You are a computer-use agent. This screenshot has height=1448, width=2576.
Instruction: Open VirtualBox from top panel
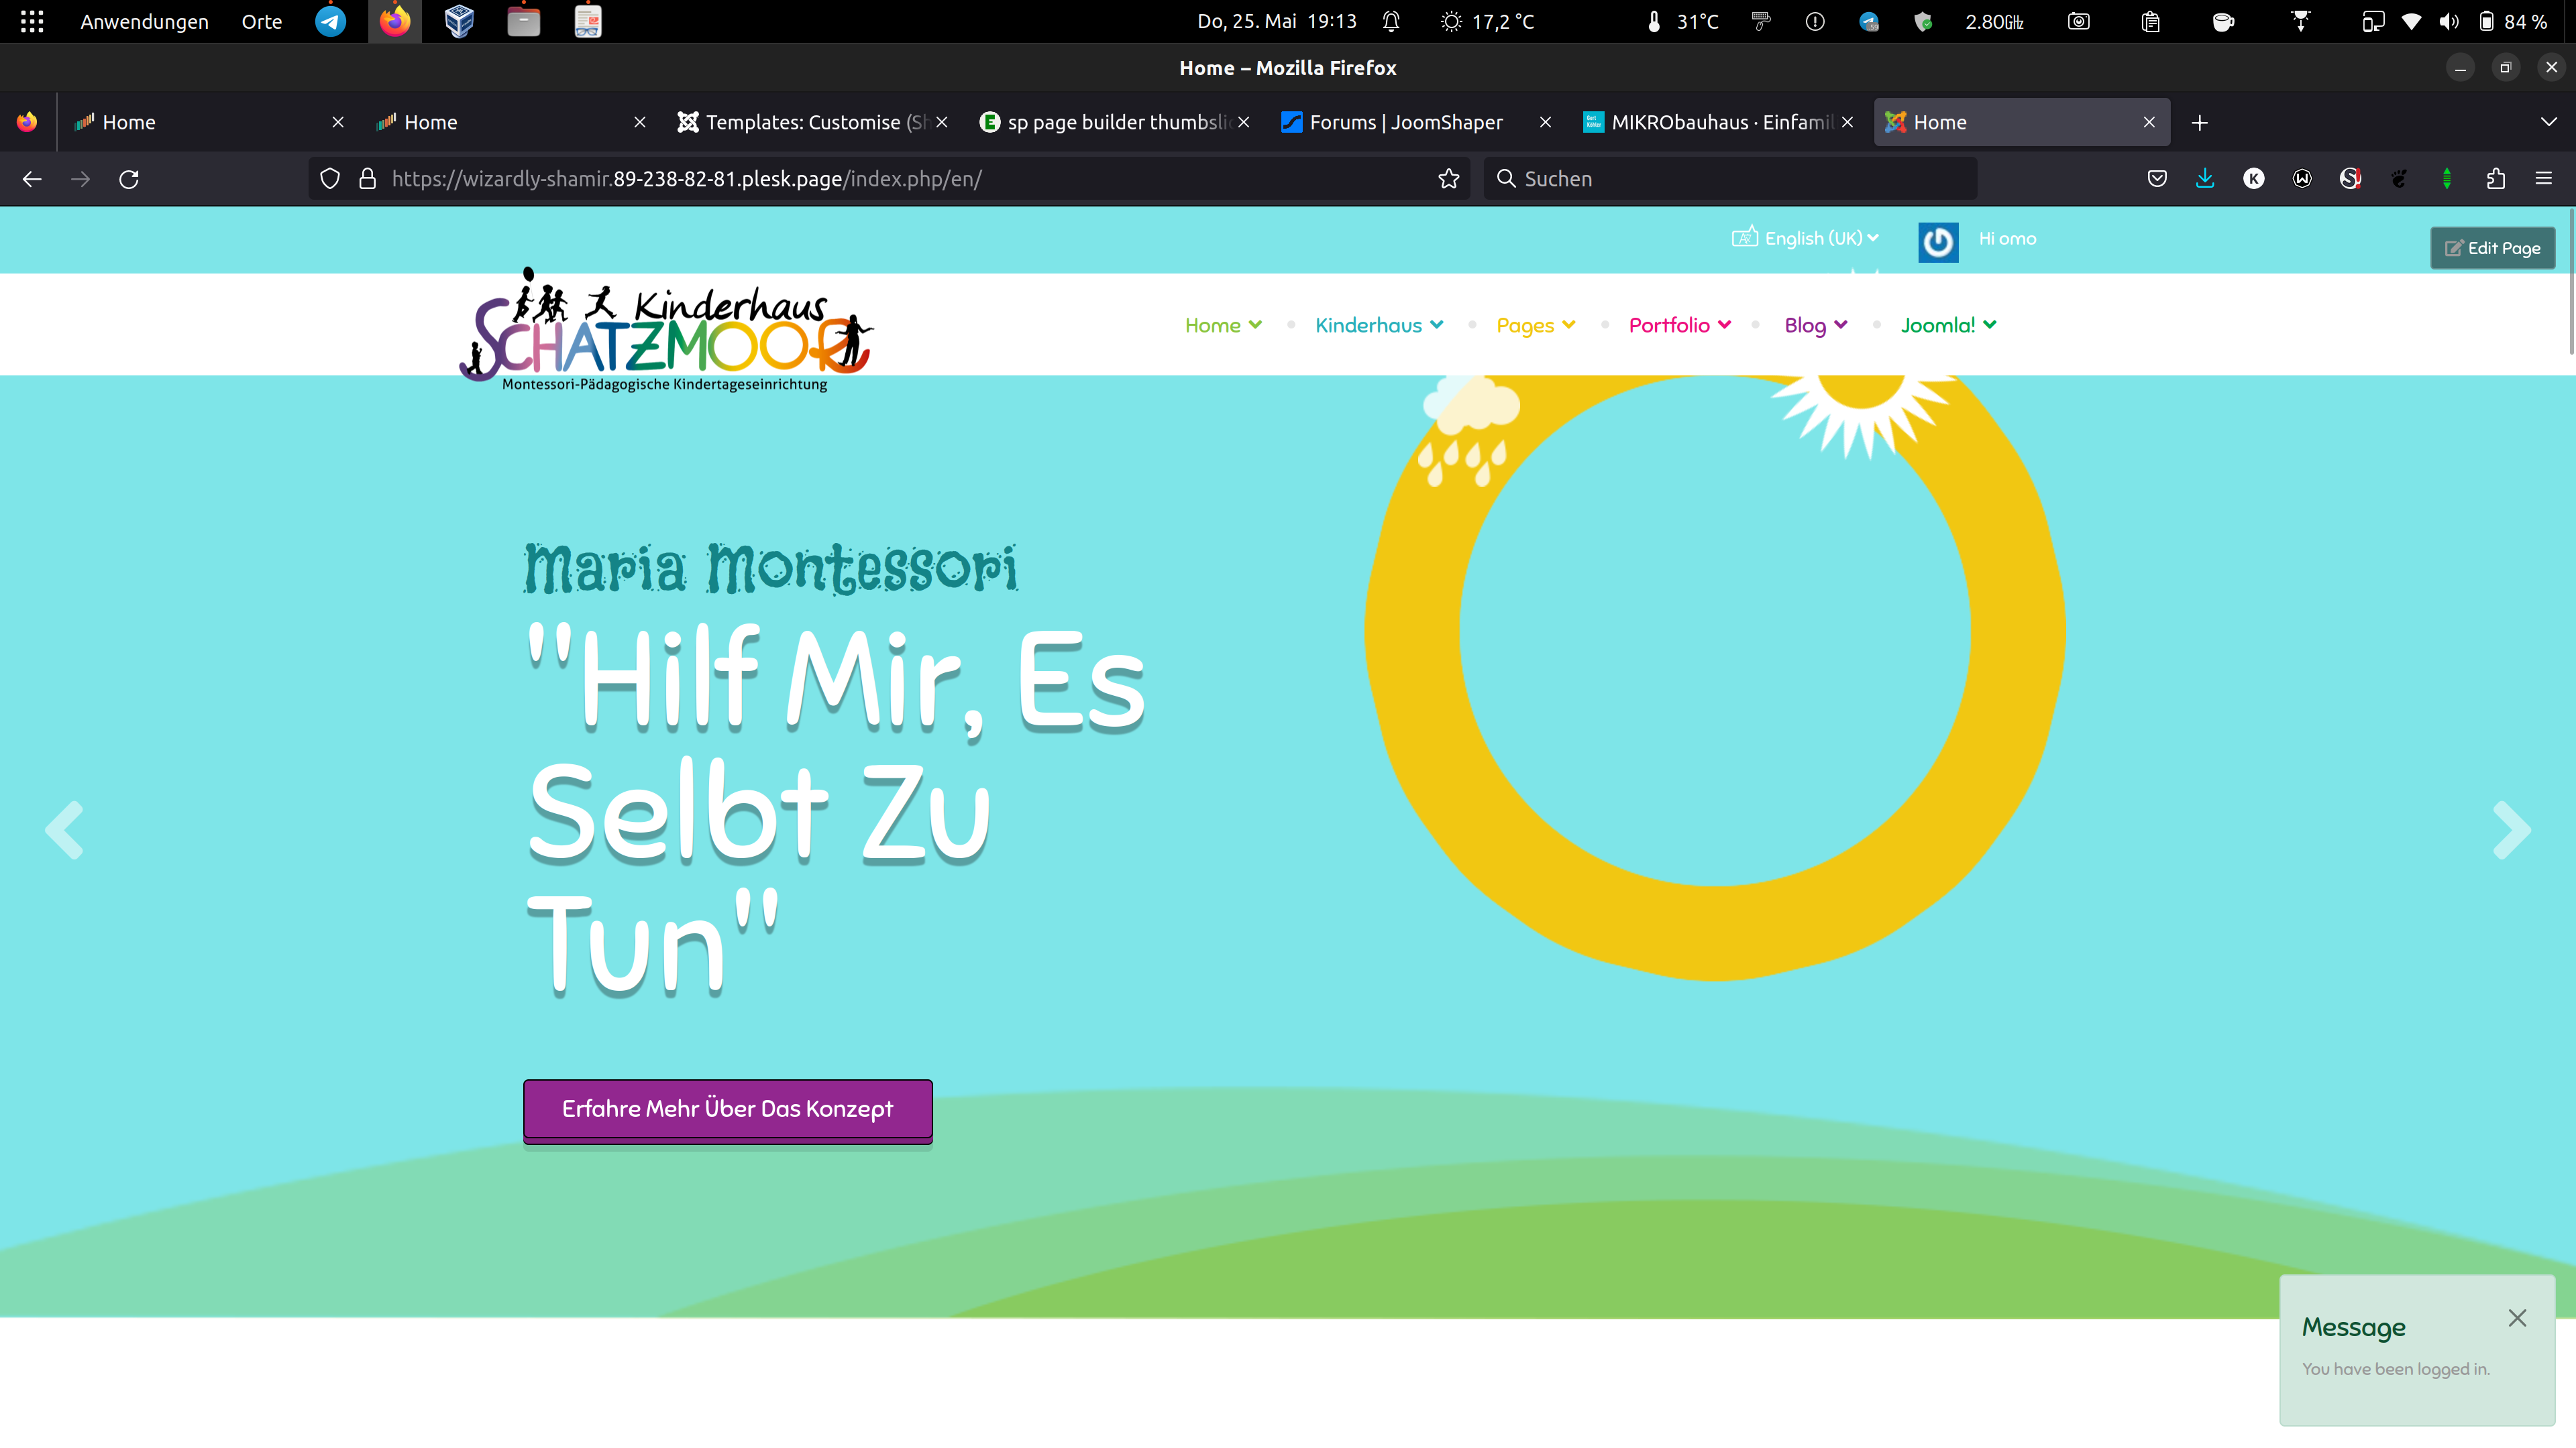[459, 21]
